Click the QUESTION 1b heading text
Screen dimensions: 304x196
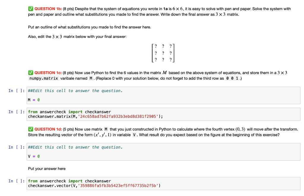pyautogui.click(x=48, y=9)
